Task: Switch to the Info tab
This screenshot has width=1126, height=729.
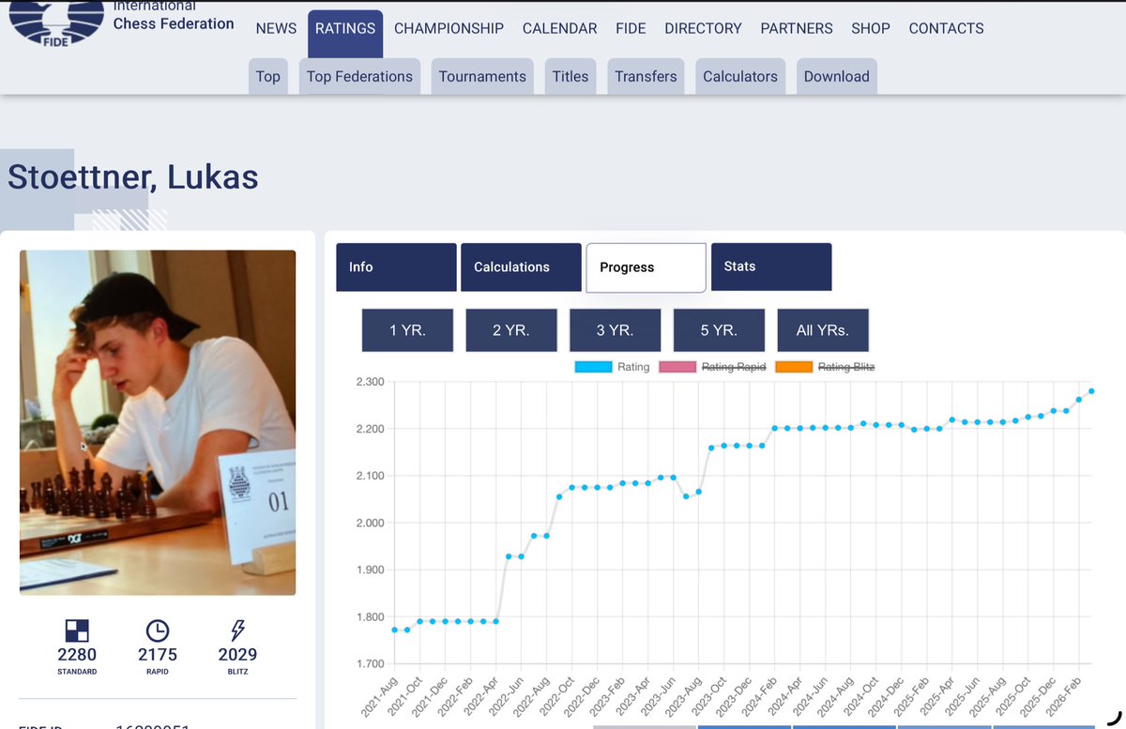Action: tap(396, 267)
